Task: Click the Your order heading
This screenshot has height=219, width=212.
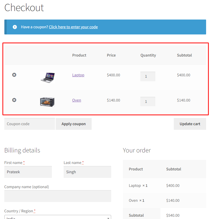Action: [137, 150]
